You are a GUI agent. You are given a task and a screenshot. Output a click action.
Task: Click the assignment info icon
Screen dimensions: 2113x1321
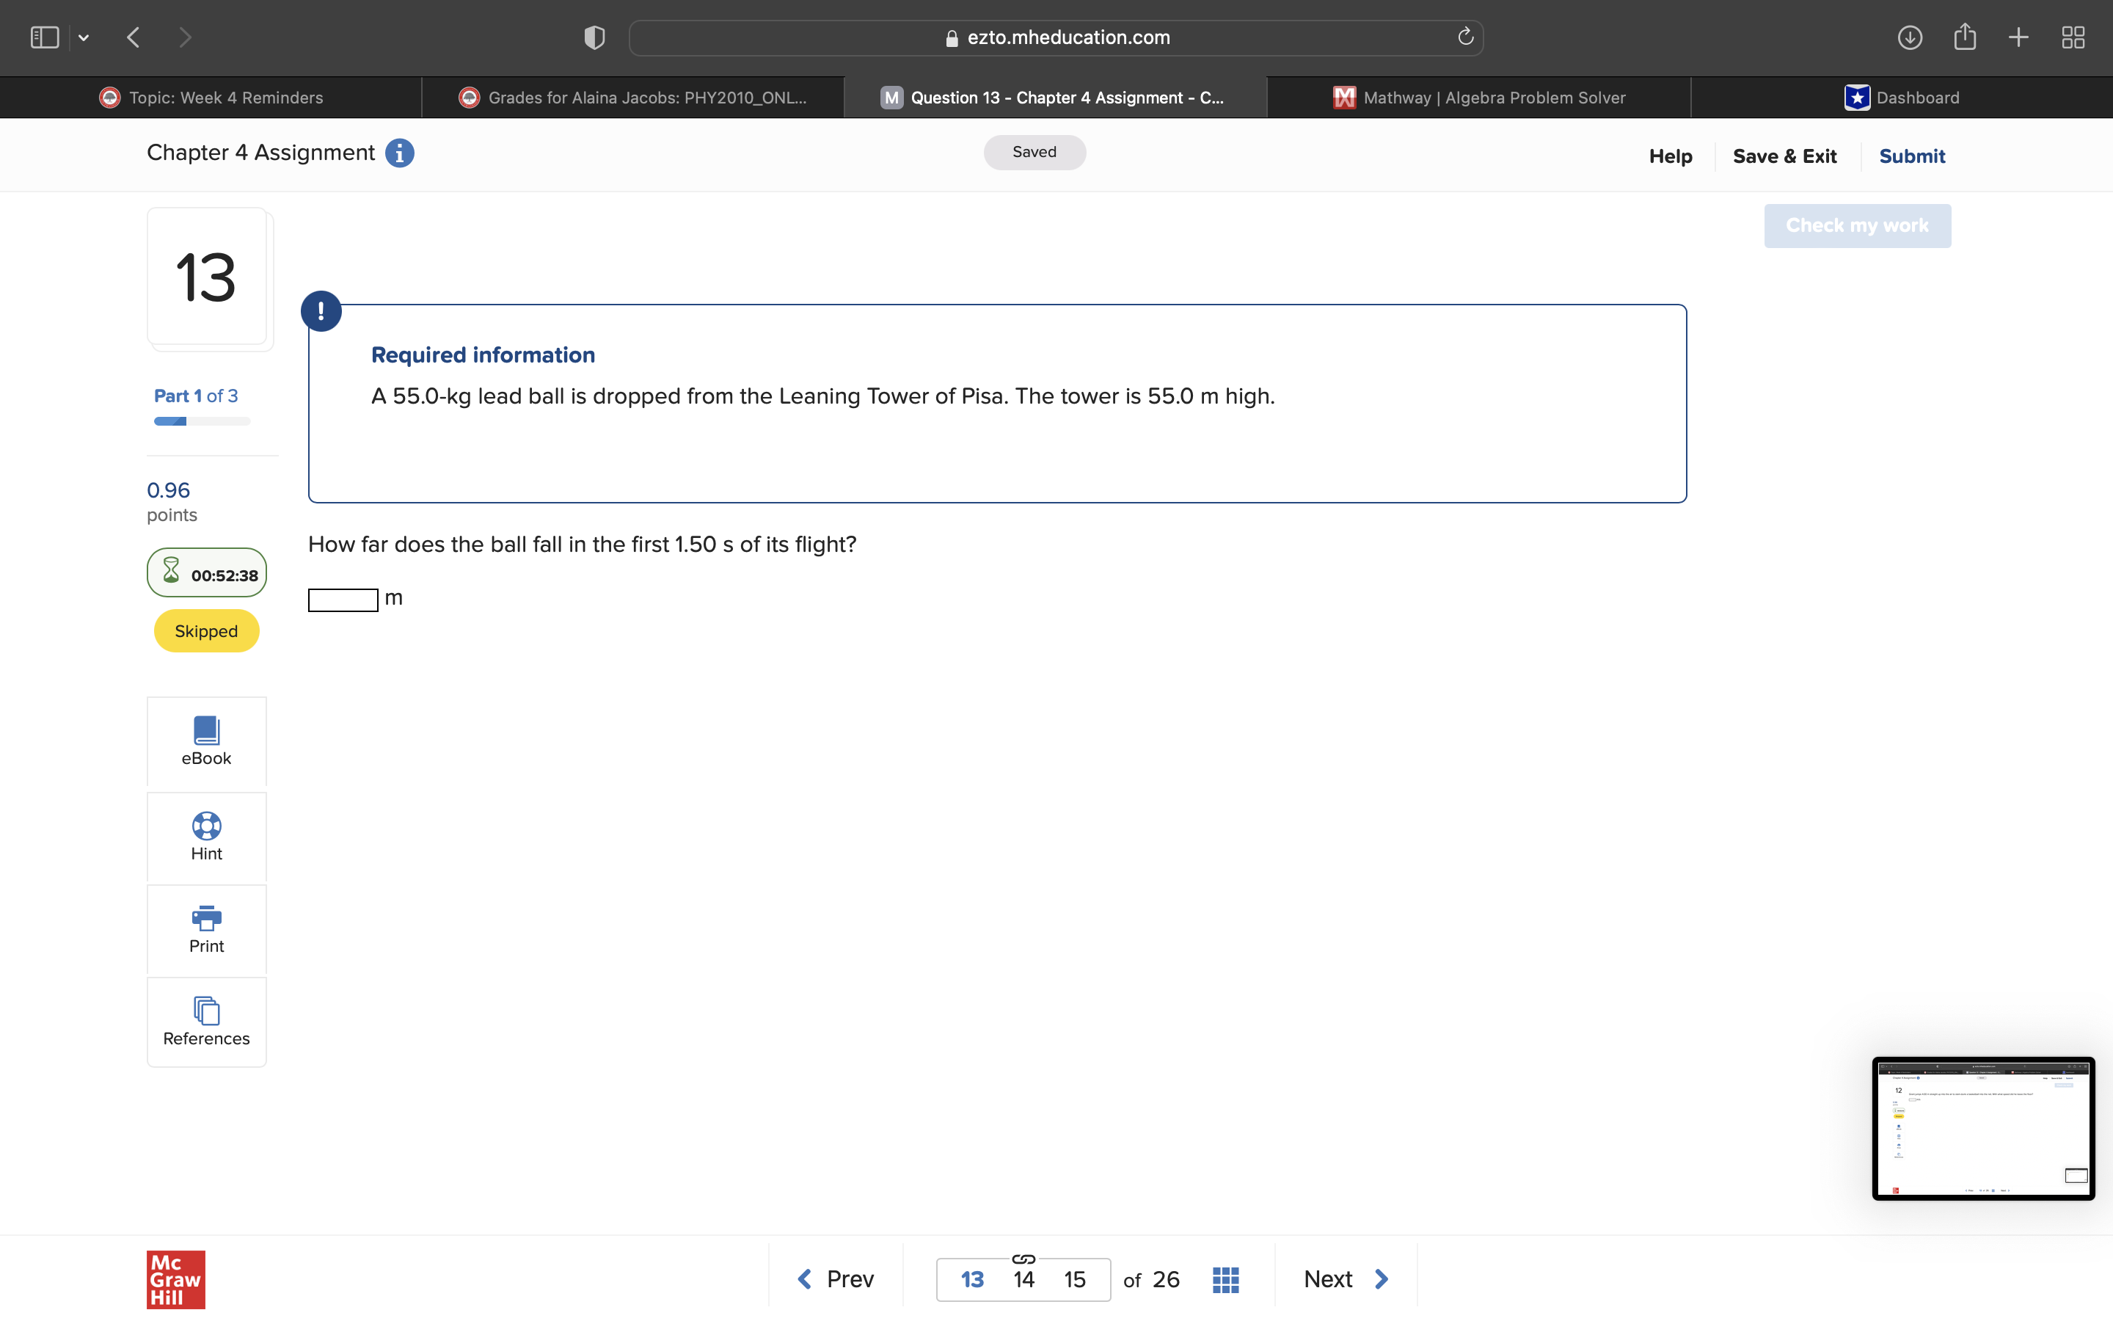tap(399, 153)
